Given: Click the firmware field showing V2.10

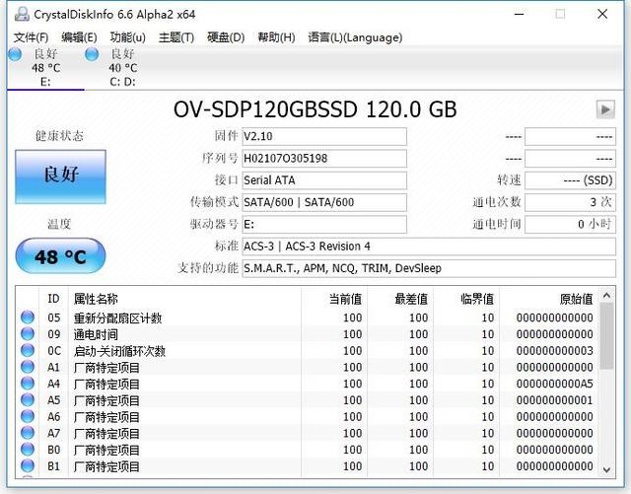Looking at the screenshot, I should [324, 136].
